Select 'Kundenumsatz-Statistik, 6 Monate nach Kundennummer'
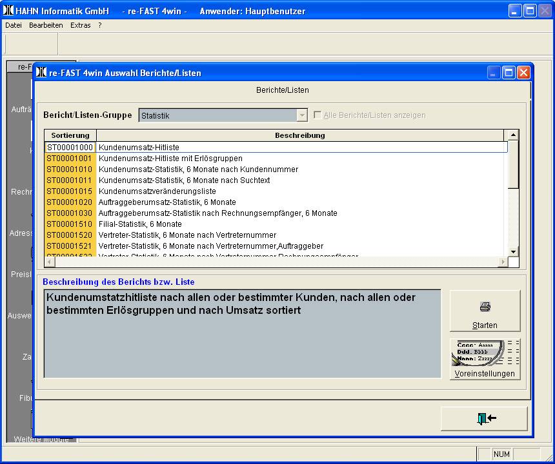555x464 pixels. click(276, 169)
